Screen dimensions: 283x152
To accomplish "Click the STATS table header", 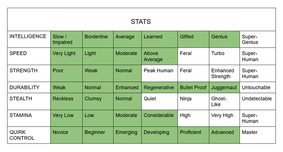I will (x=141, y=22).
